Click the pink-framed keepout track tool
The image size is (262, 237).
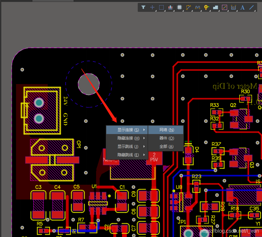pos(225,7)
